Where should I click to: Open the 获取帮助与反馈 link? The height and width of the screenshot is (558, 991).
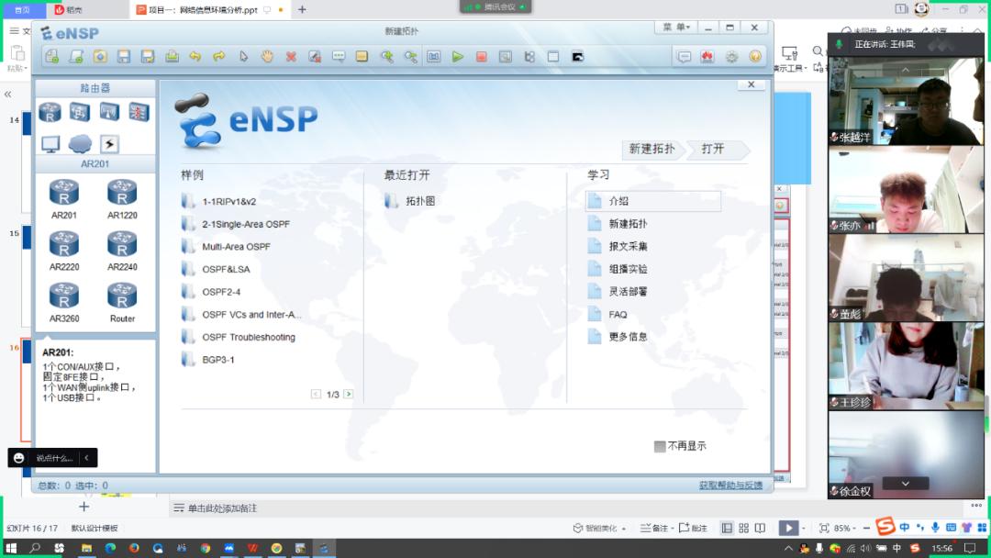tap(730, 485)
